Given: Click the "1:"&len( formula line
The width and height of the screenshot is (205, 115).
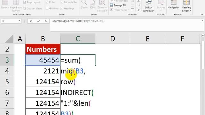Looking at the screenshot, I should [x=76, y=103].
